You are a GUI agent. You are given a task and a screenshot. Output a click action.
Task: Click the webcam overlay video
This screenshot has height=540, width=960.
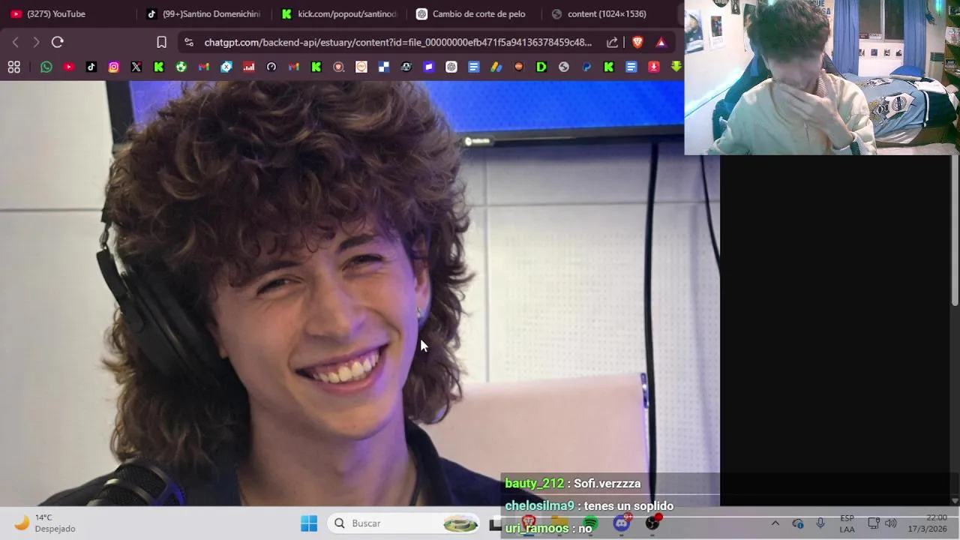822,77
